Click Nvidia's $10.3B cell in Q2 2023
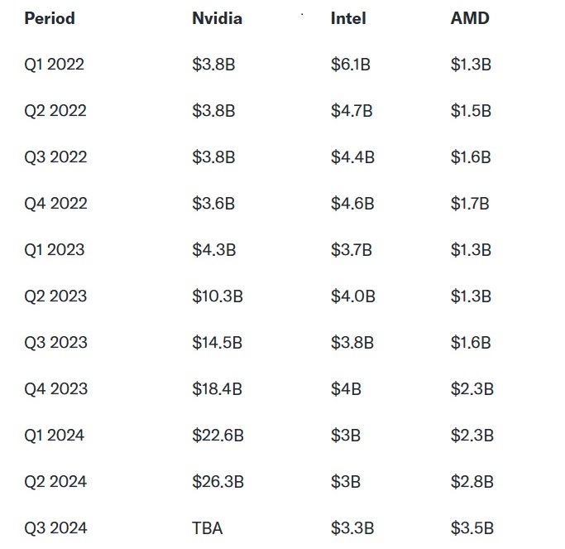Viewport: 565px width, 549px height. coord(217,296)
